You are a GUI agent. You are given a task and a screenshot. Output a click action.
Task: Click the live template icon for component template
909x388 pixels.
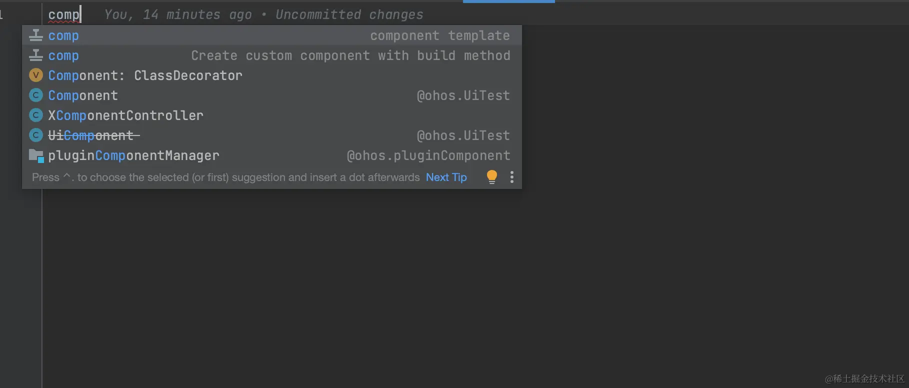pyautogui.click(x=35, y=35)
